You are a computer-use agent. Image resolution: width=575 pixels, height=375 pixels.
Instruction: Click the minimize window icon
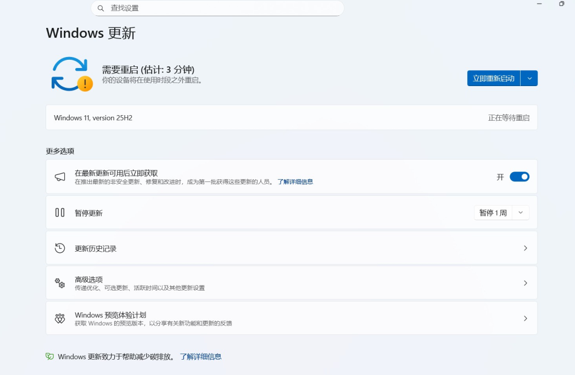(539, 4)
